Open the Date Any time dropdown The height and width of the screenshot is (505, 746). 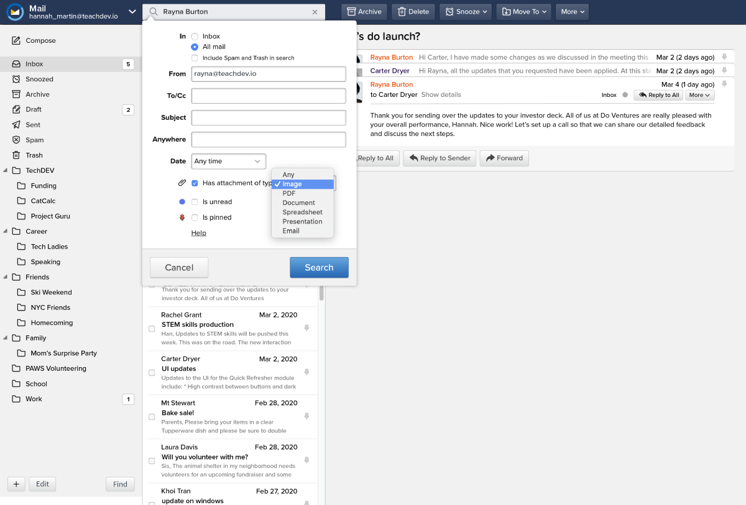pos(229,161)
